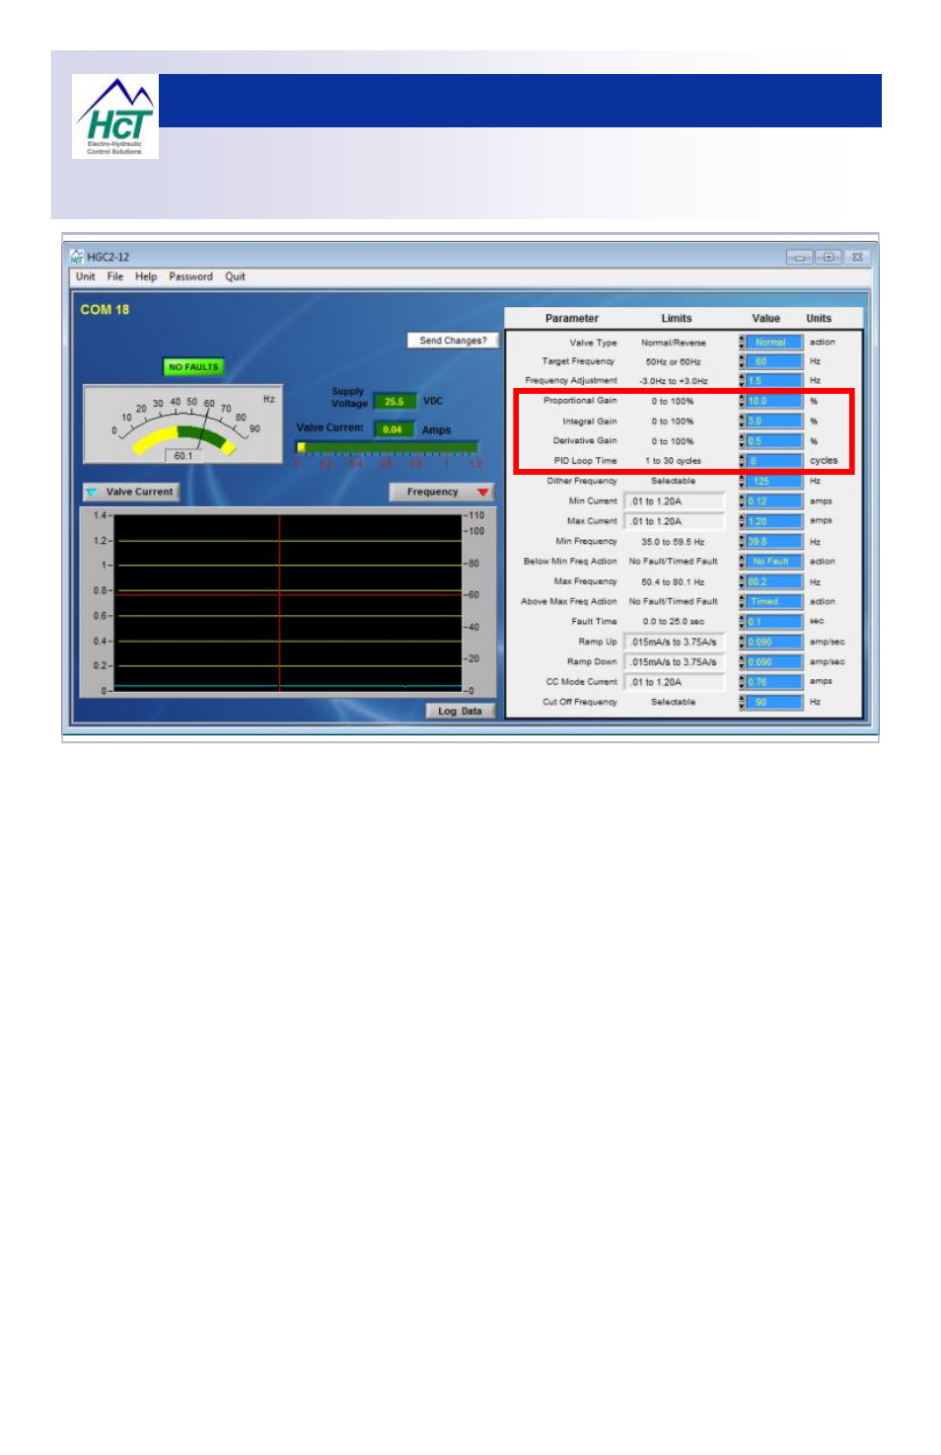Image resolution: width=941 pixels, height=1455 pixels.
Task: Click the Derivative Gain 0.5 value field
Action: click(774, 441)
